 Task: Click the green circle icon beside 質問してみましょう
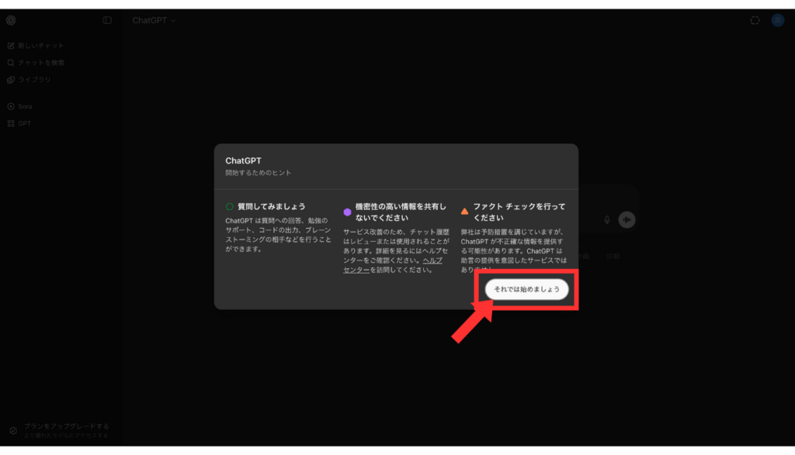click(230, 206)
